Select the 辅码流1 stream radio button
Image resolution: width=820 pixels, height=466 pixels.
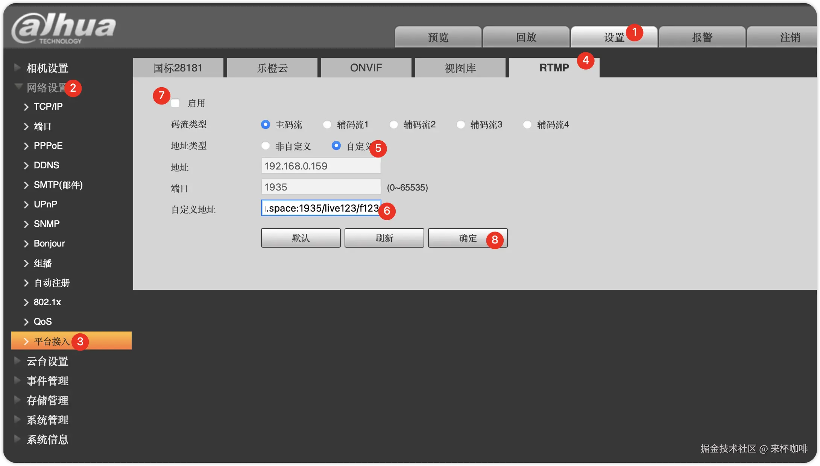coord(327,124)
